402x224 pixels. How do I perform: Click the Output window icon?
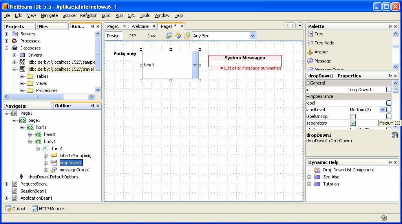pyautogui.click(x=8, y=209)
